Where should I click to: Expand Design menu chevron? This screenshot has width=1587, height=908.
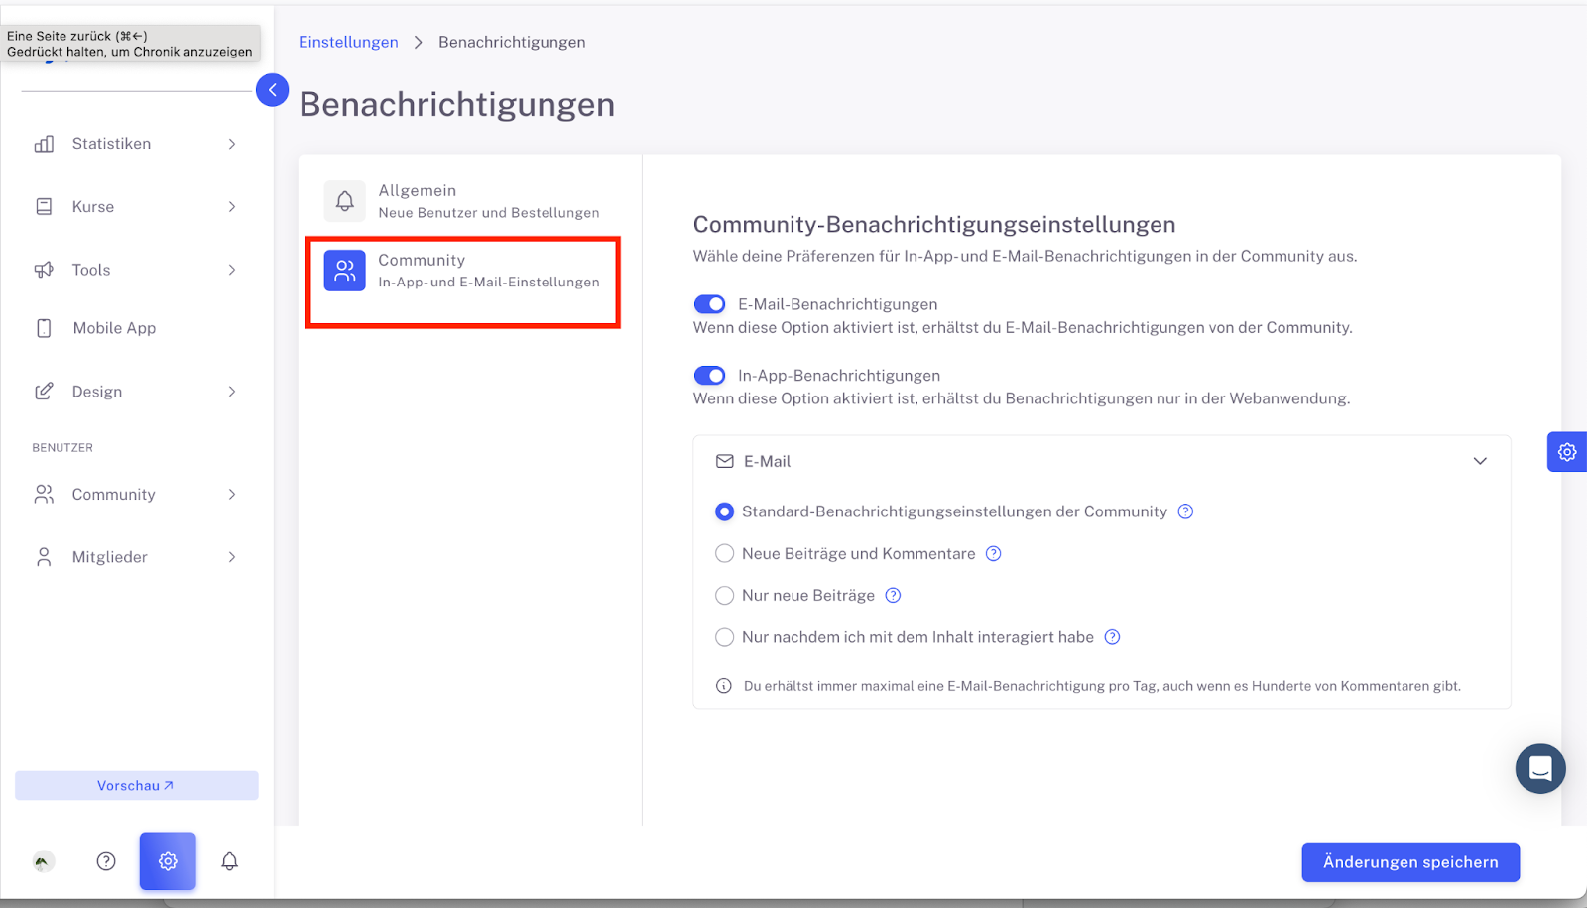pos(232,392)
